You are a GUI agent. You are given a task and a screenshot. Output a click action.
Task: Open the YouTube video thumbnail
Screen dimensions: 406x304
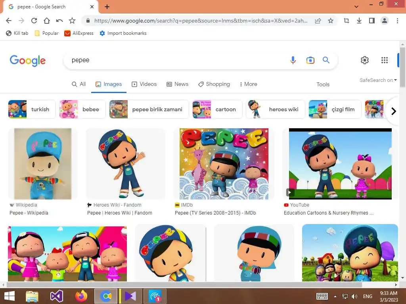tap(340, 164)
